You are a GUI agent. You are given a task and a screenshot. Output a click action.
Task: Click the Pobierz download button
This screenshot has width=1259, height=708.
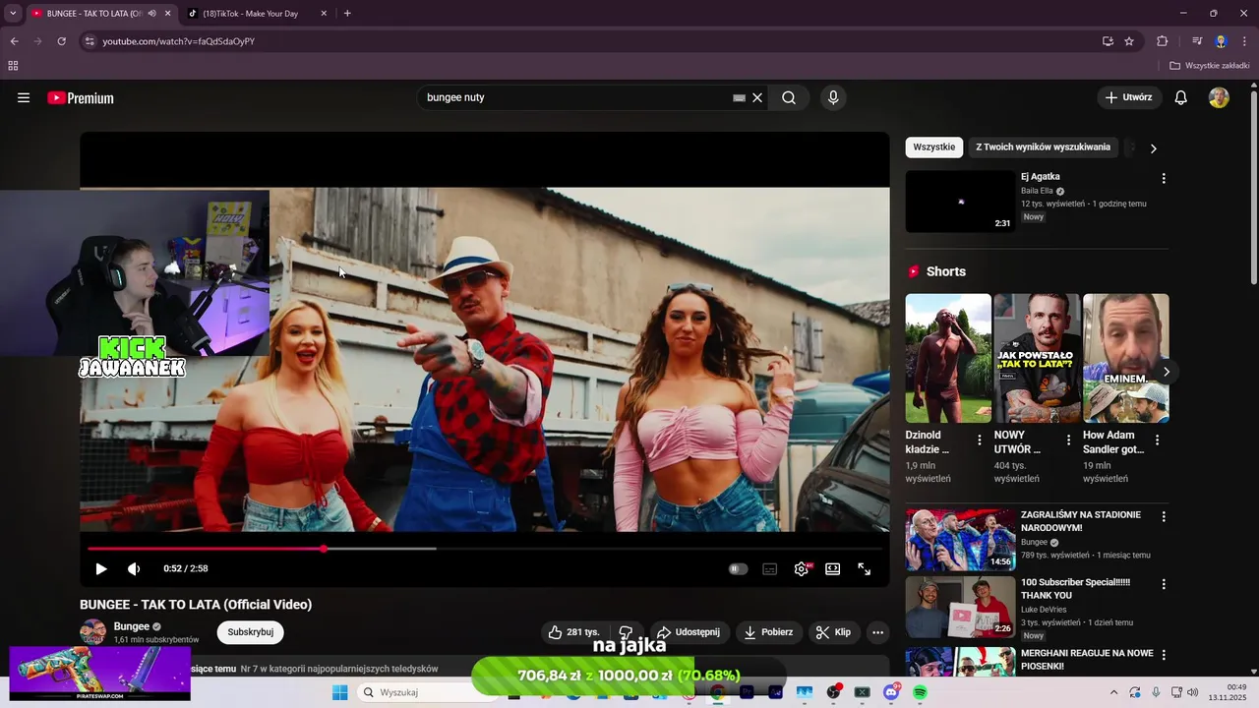tap(768, 632)
